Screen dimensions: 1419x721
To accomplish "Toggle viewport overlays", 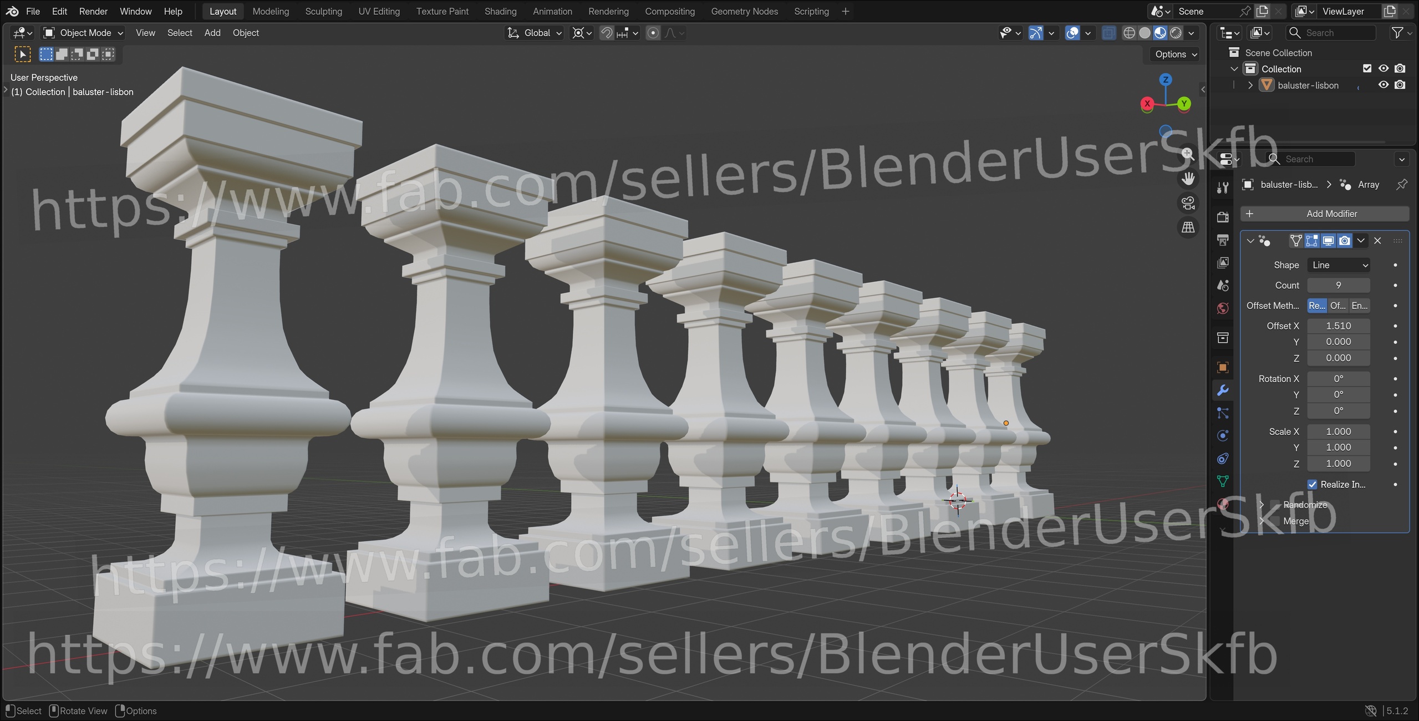I will pos(1072,33).
